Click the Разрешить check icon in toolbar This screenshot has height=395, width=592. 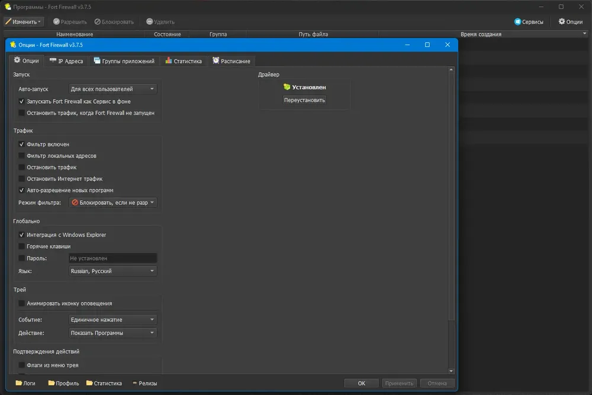click(56, 21)
